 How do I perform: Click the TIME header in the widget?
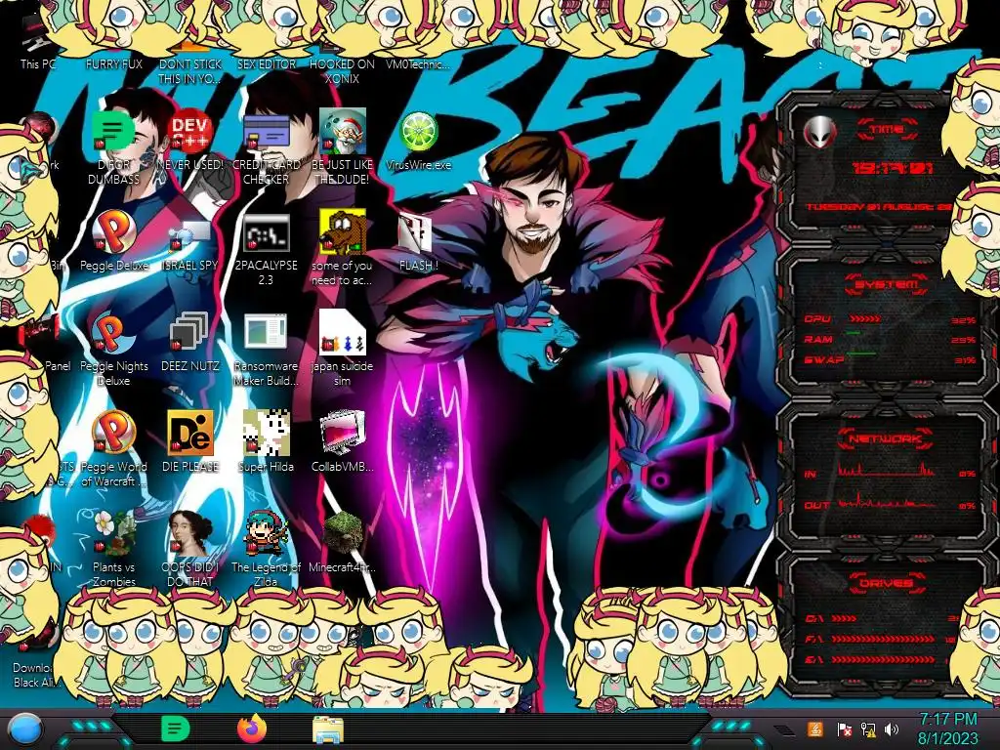click(887, 130)
